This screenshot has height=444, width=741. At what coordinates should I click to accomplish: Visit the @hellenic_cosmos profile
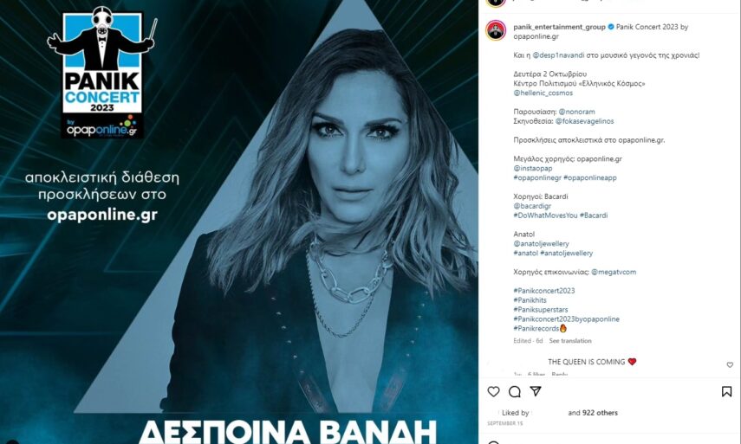click(543, 93)
